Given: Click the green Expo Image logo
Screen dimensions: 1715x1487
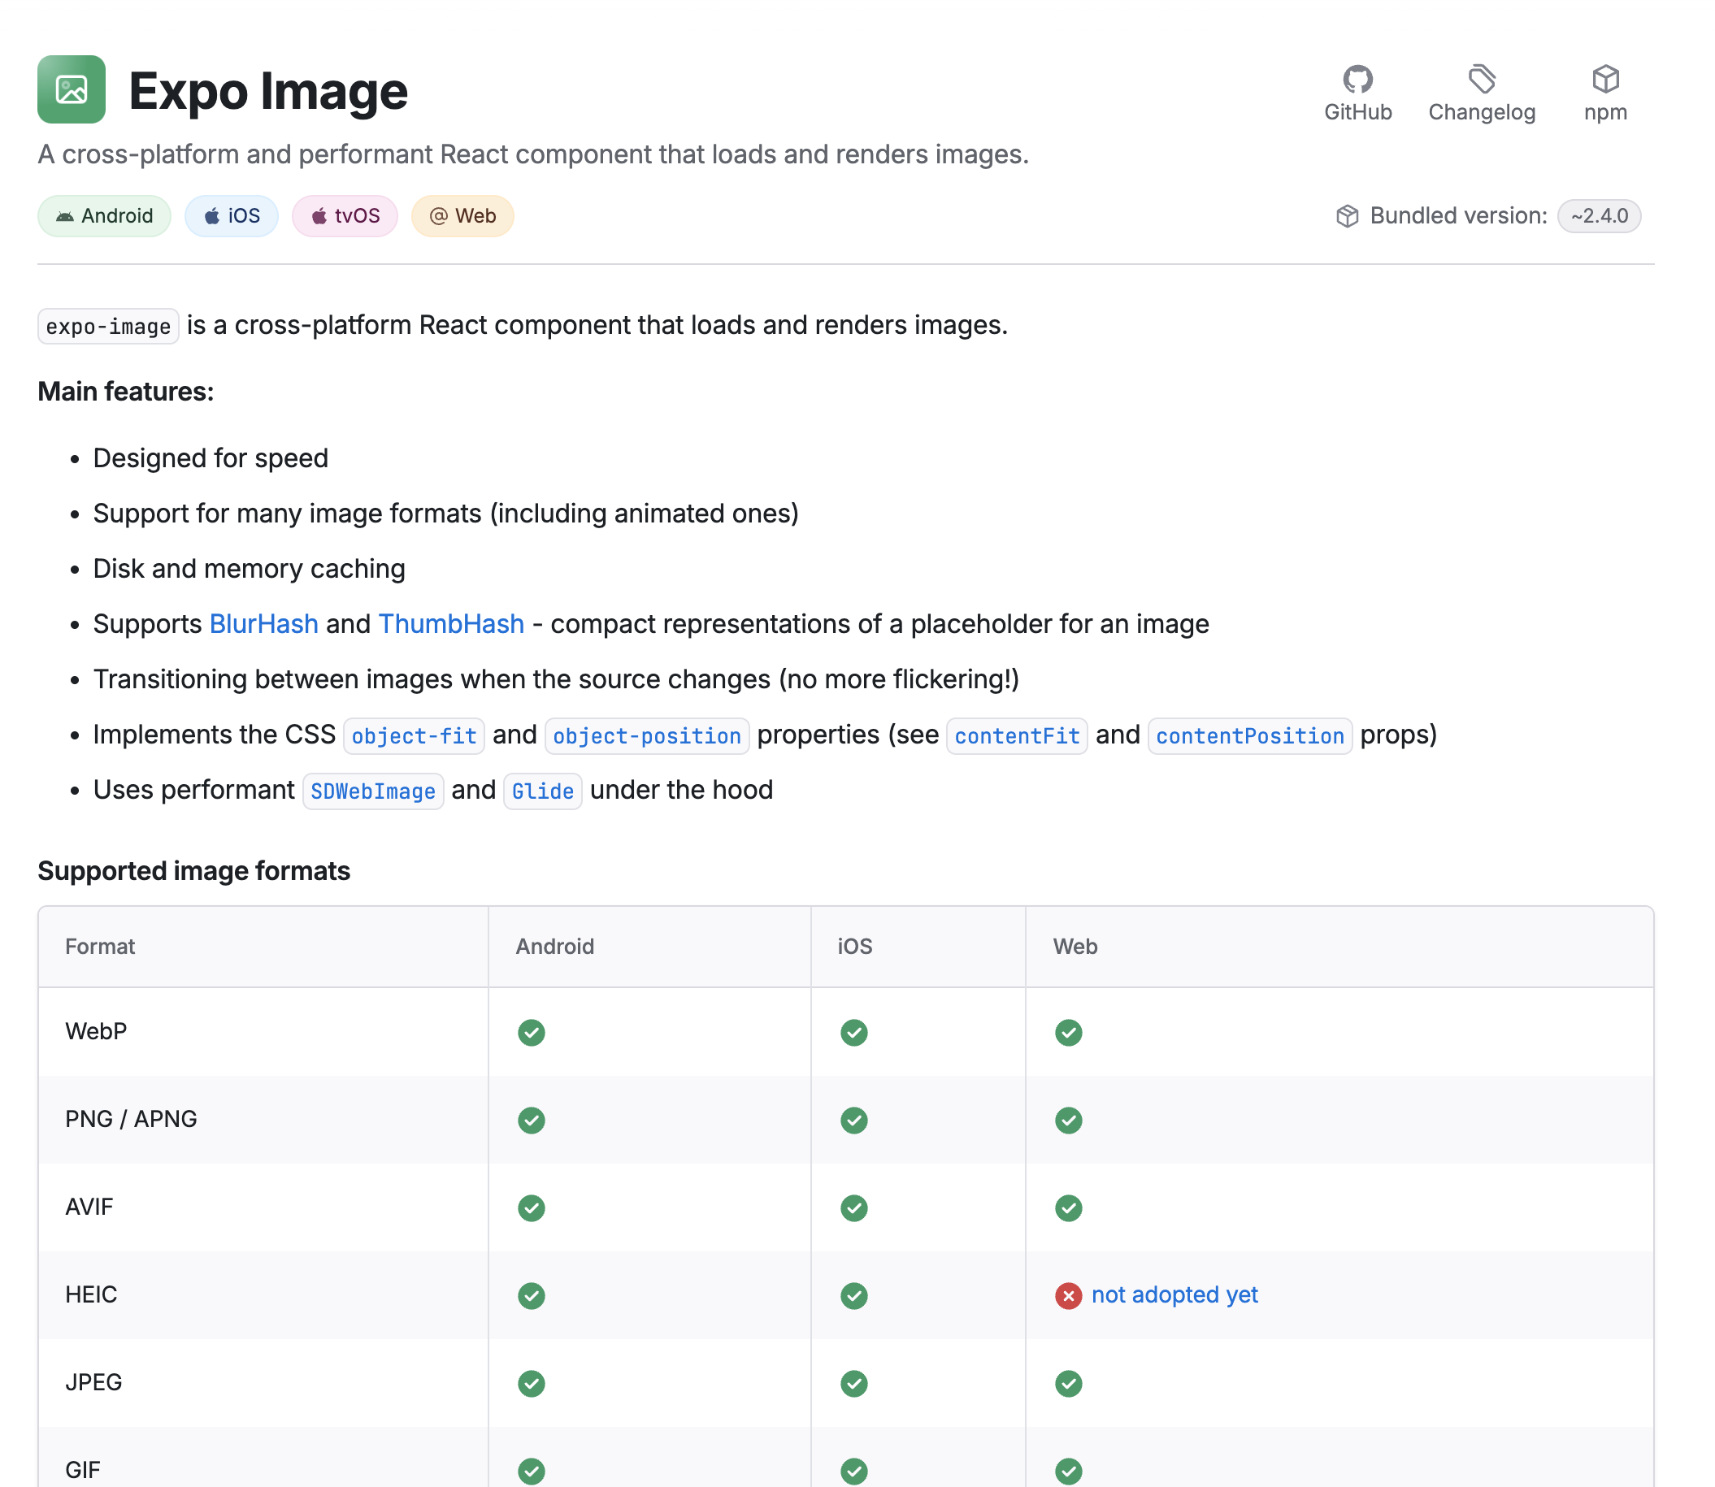Looking at the screenshot, I should pos(72,89).
